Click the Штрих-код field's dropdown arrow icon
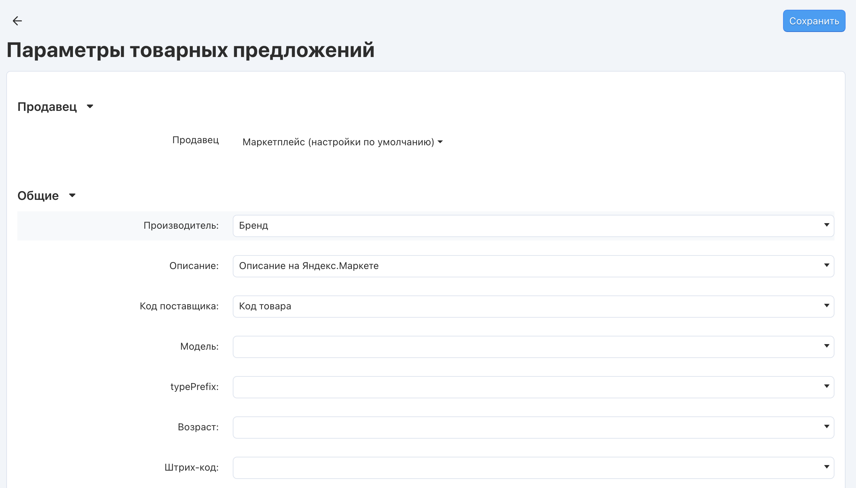 826,467
